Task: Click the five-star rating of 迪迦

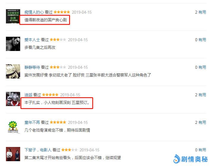Action: (x=50, y=95)
